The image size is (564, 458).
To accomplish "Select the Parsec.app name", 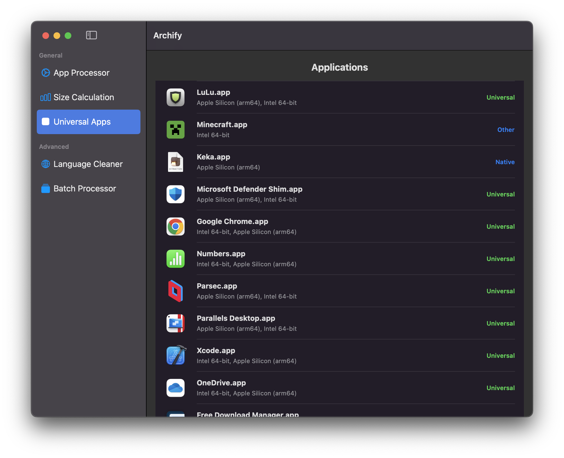I will [217, 286].
